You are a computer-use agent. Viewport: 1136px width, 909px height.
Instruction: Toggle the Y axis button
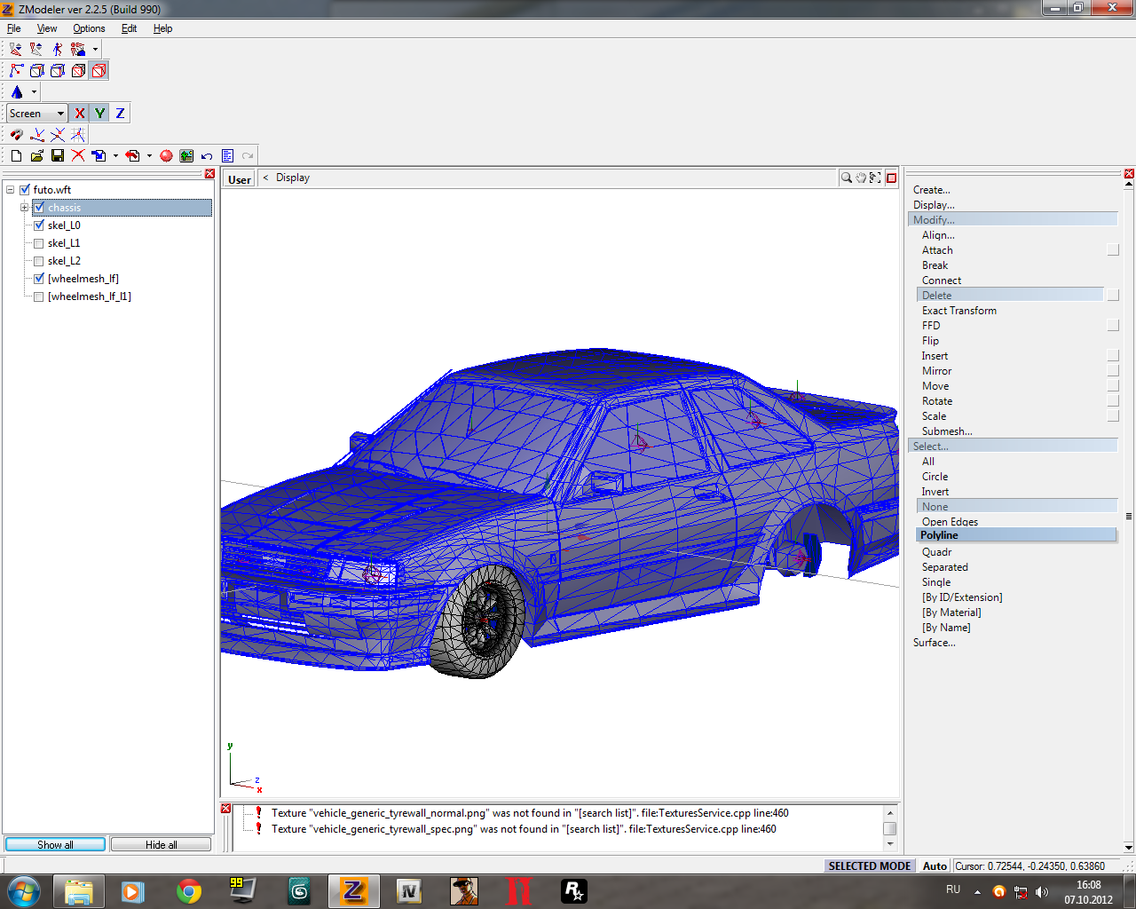tap(100, 113)
